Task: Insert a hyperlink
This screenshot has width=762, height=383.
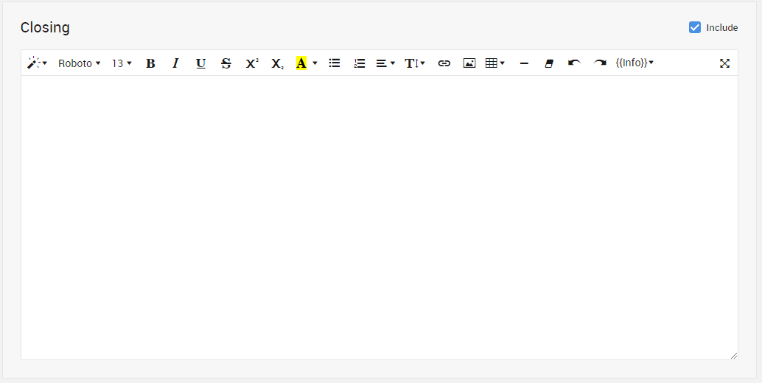Action: [444, 63]
